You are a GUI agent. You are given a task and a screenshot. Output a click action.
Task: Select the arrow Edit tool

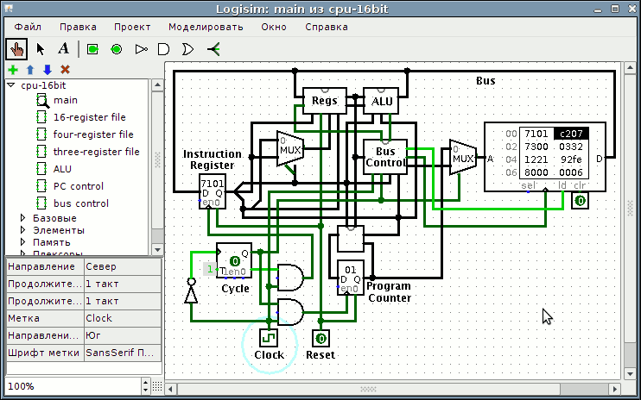point(40,49)
